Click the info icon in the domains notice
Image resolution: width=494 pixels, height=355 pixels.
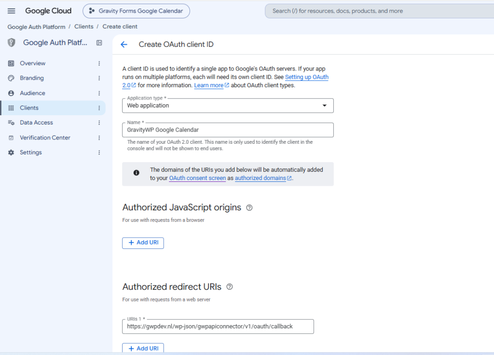click(137, 173)
